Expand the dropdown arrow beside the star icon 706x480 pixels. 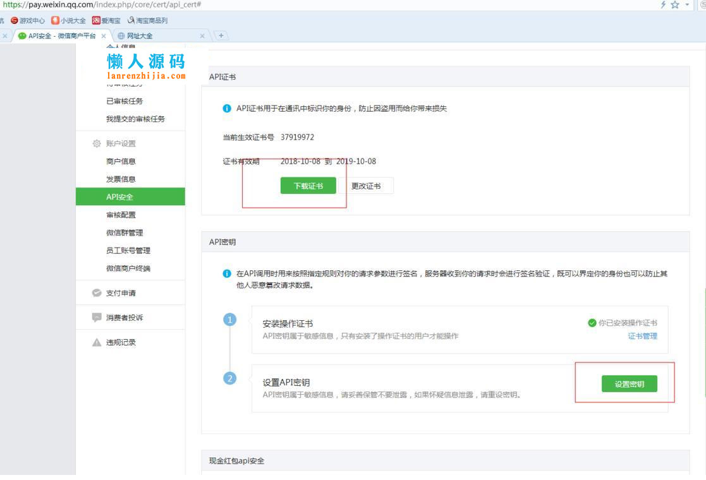click(x=687, y=4)
